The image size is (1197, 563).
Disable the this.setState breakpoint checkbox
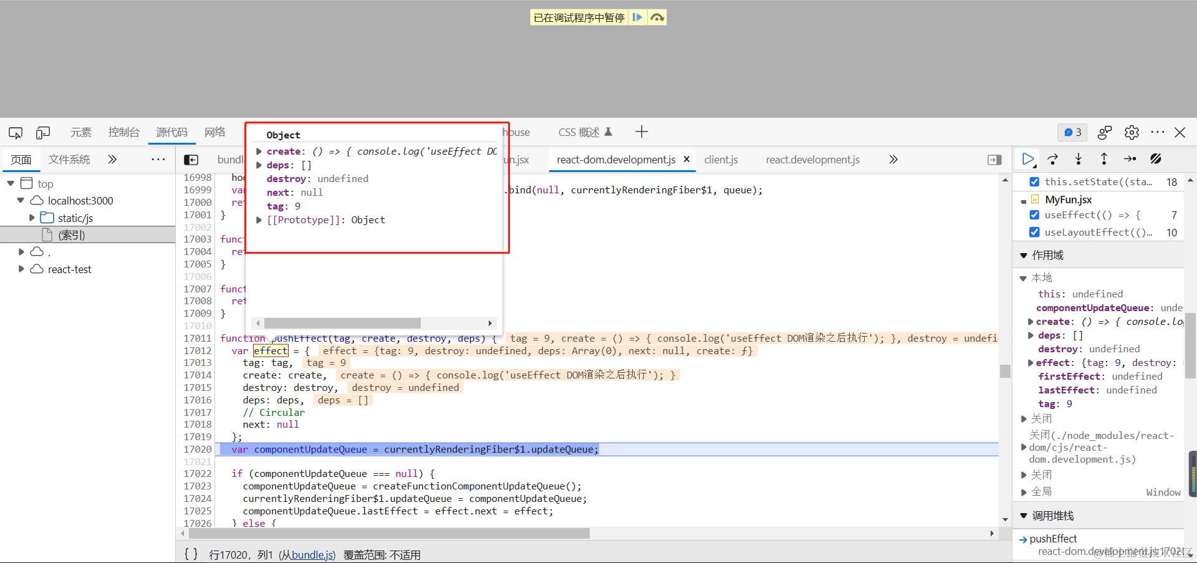point(1034,181)
